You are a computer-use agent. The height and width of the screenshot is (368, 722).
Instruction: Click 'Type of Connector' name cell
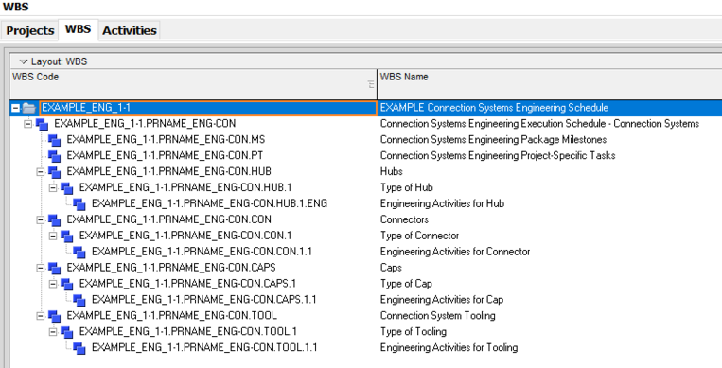[419, 236]
